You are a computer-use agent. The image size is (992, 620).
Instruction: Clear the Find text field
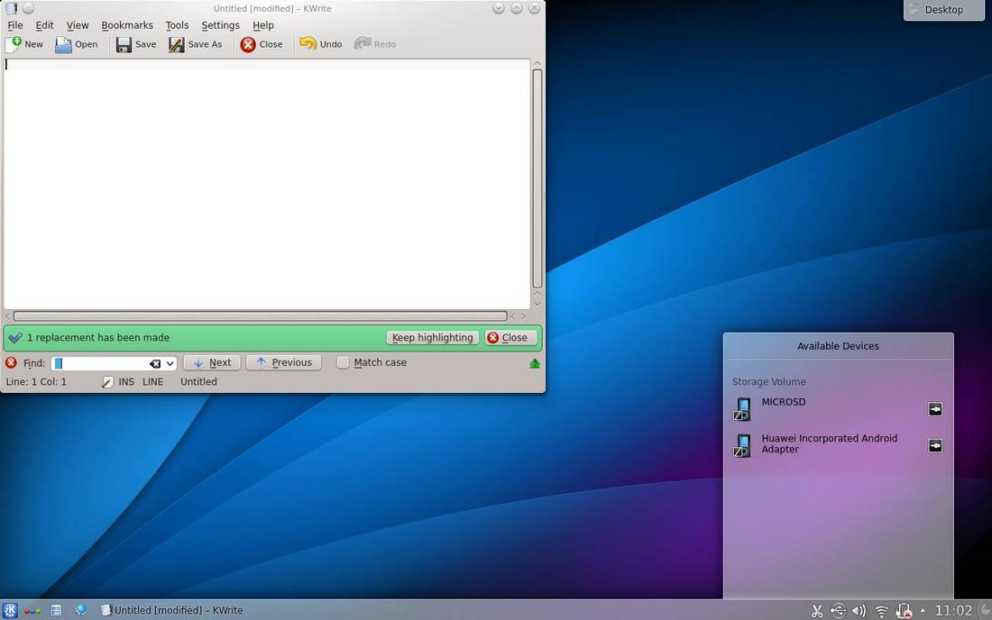[155, 363]
